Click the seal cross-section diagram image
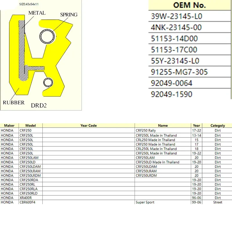232x232 pixels. coord(41,55)
